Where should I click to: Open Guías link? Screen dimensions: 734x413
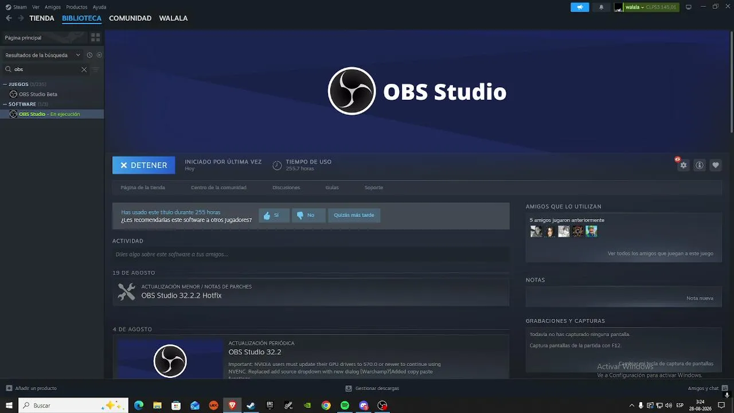tap(332, 188)
